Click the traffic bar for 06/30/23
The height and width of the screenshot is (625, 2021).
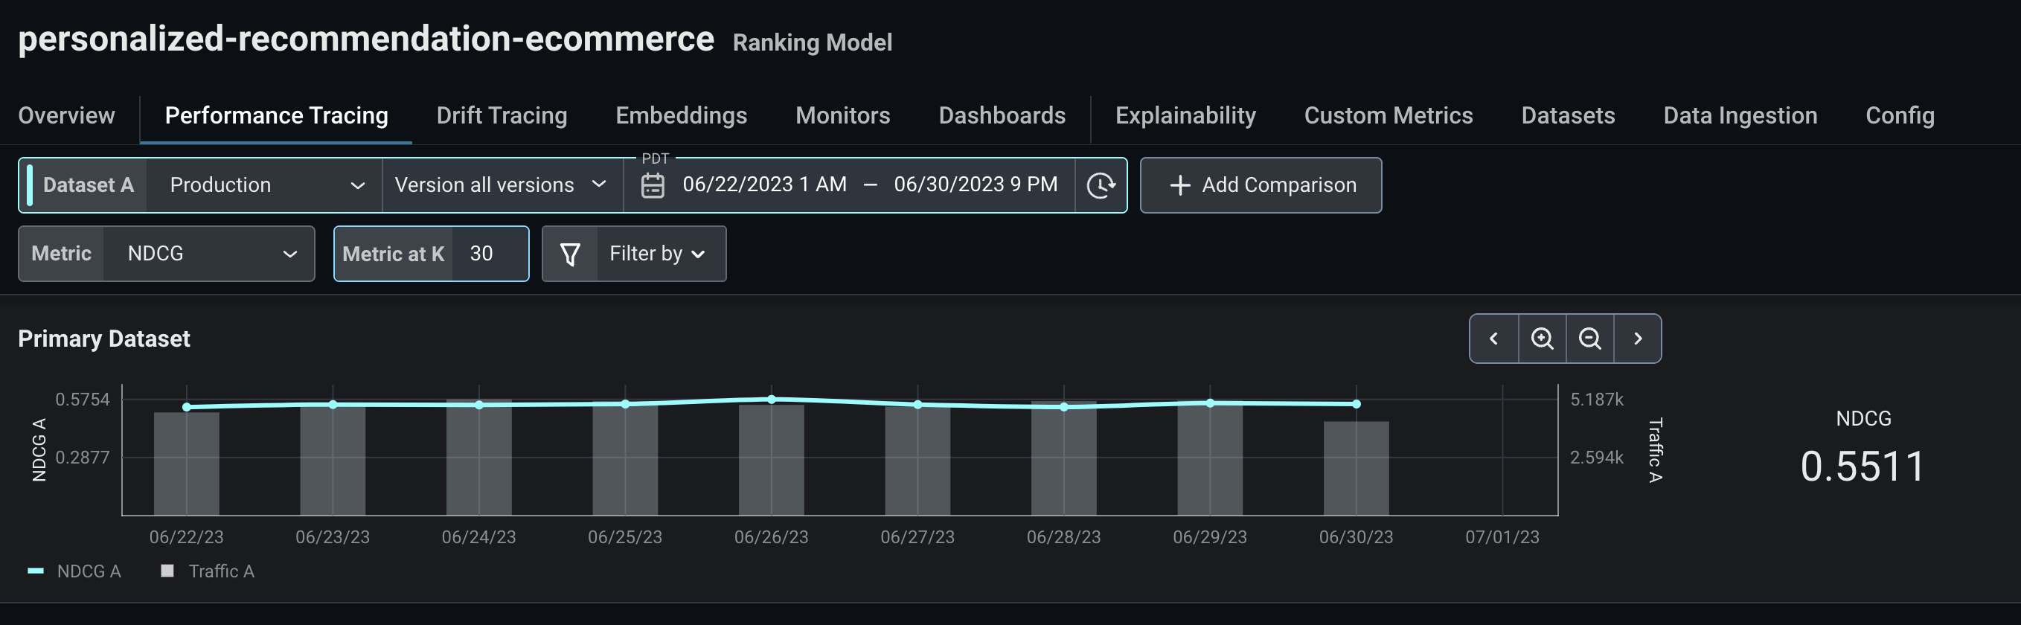pyautogui.click(x=1357, y=468)
